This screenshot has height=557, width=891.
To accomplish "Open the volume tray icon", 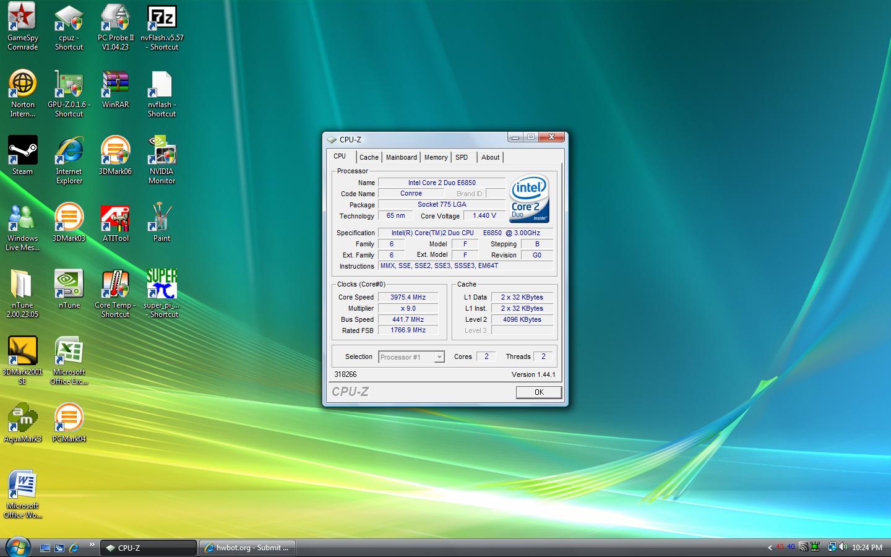I will click(x=843, y=547).
